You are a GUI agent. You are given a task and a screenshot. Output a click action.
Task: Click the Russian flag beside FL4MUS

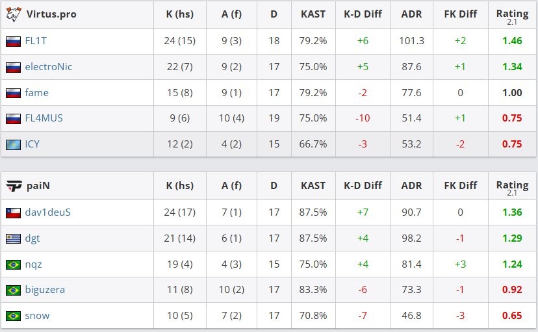tap(13, 118)
